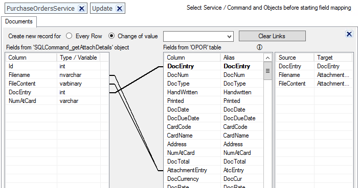358x188 pixels.
Task: Click the Source column header
Action: click(295, 58)
